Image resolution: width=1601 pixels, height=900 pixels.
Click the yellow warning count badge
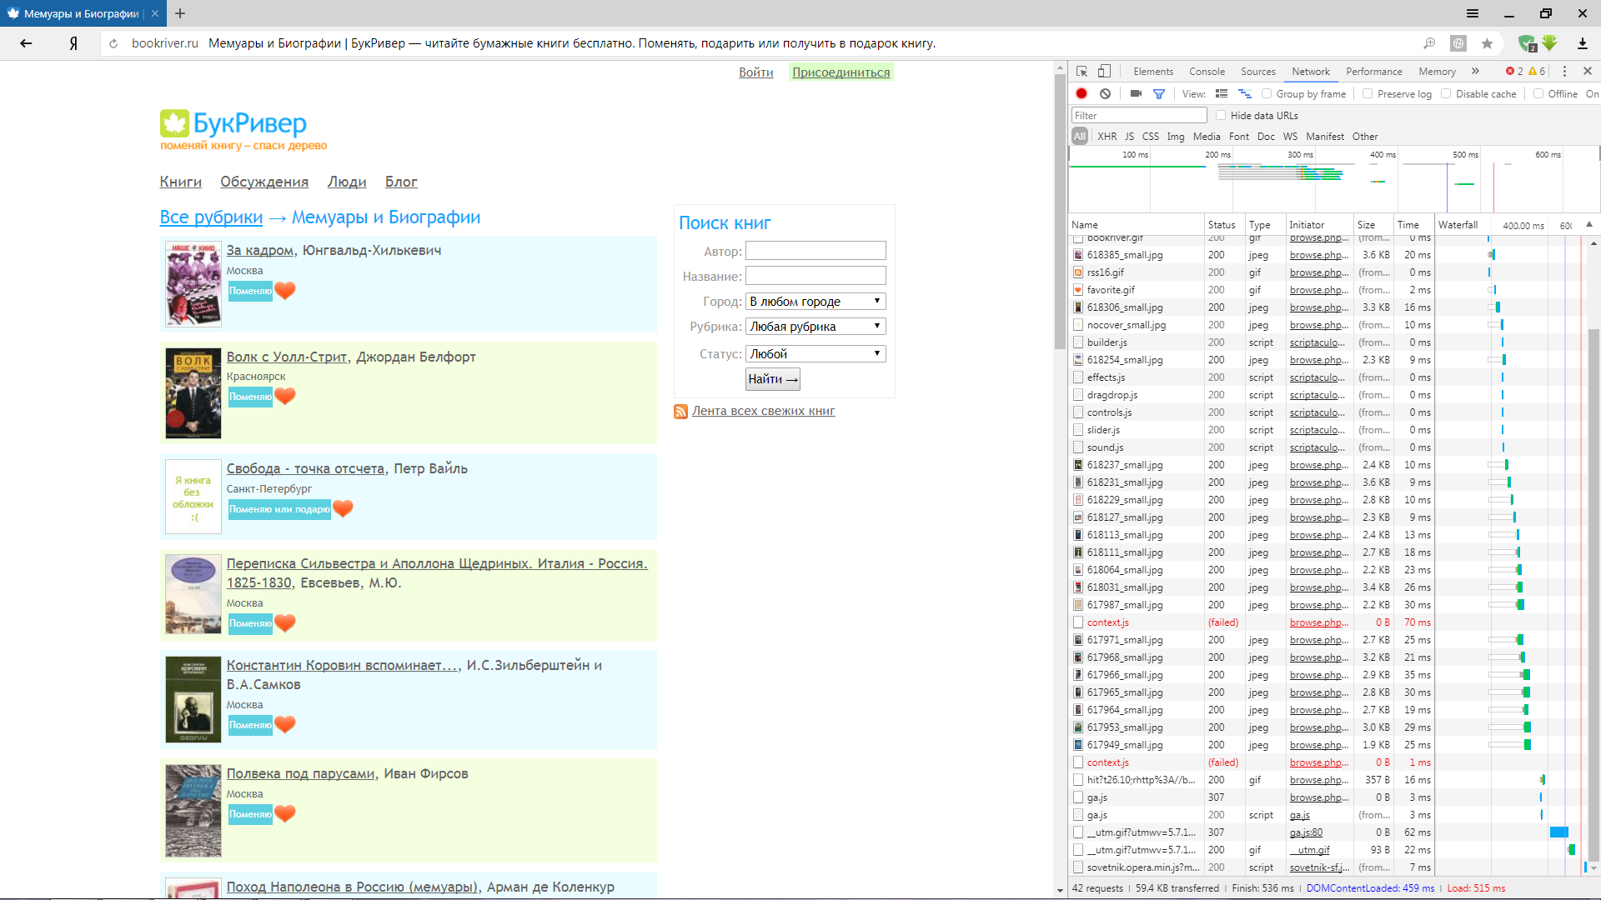[x=1537, y=72]
